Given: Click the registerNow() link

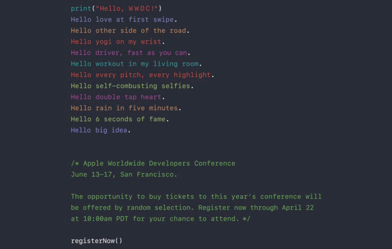Looking at the screenshot, I should tap(96, 241).
